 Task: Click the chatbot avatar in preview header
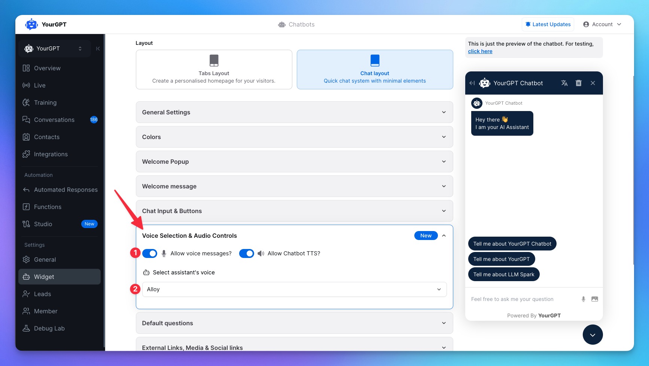coord(485,83)
